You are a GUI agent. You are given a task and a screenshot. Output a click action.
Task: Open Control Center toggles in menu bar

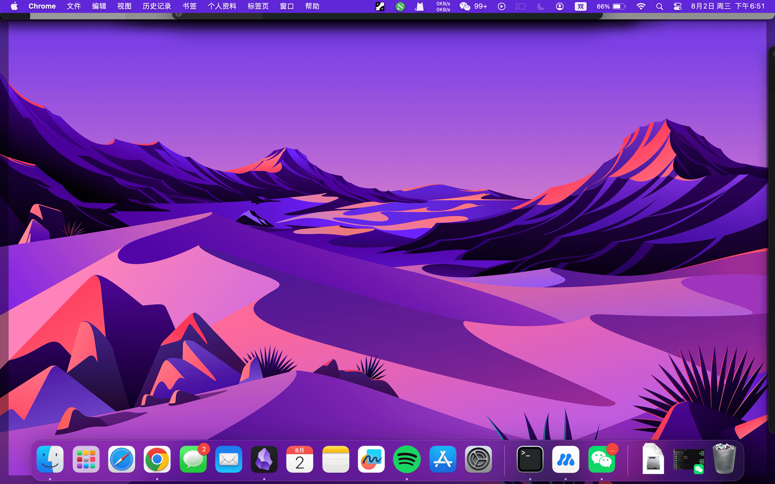677,6
